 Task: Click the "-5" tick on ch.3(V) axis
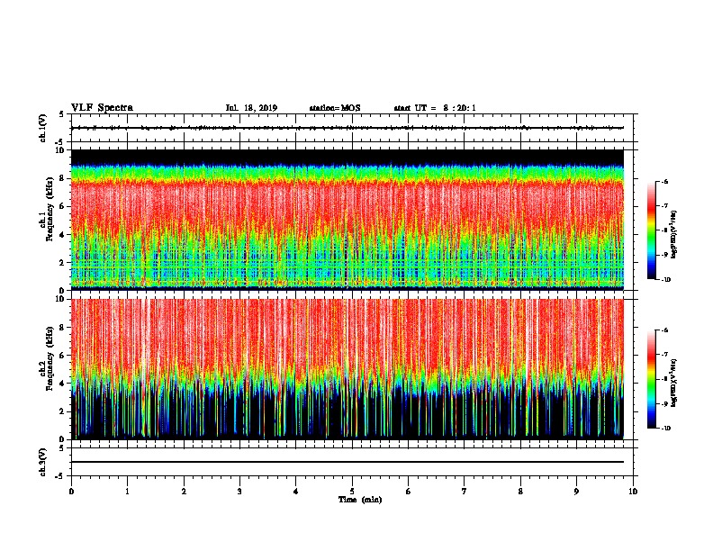tap(60, 476)
